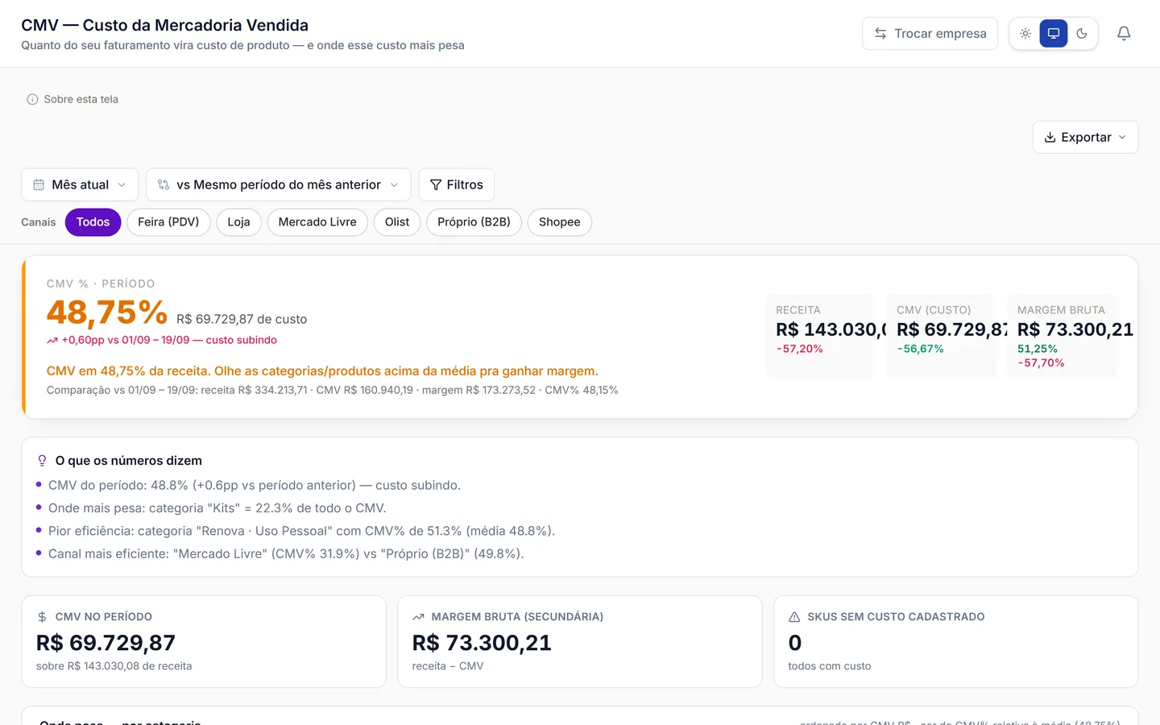Click the text "todos com custo"
The width and height of the screenshot is (1160, 725).
tap(830, 666)
